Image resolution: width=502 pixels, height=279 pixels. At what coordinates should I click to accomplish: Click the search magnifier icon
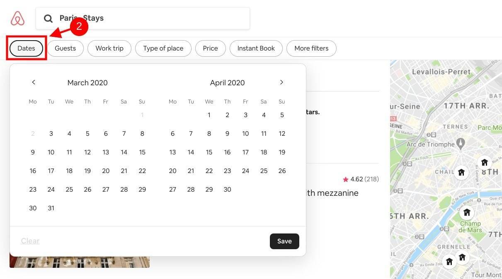48,18
